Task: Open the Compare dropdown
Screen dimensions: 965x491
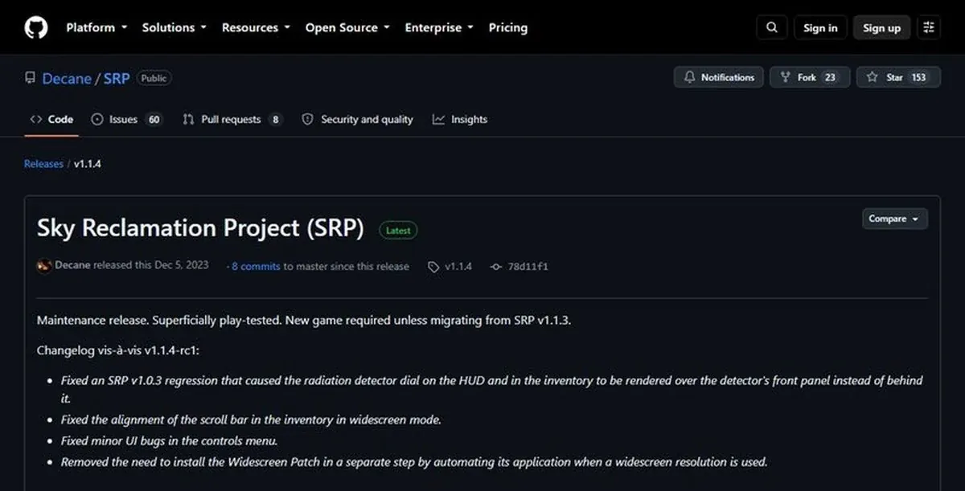Action: tap(895, 219)
